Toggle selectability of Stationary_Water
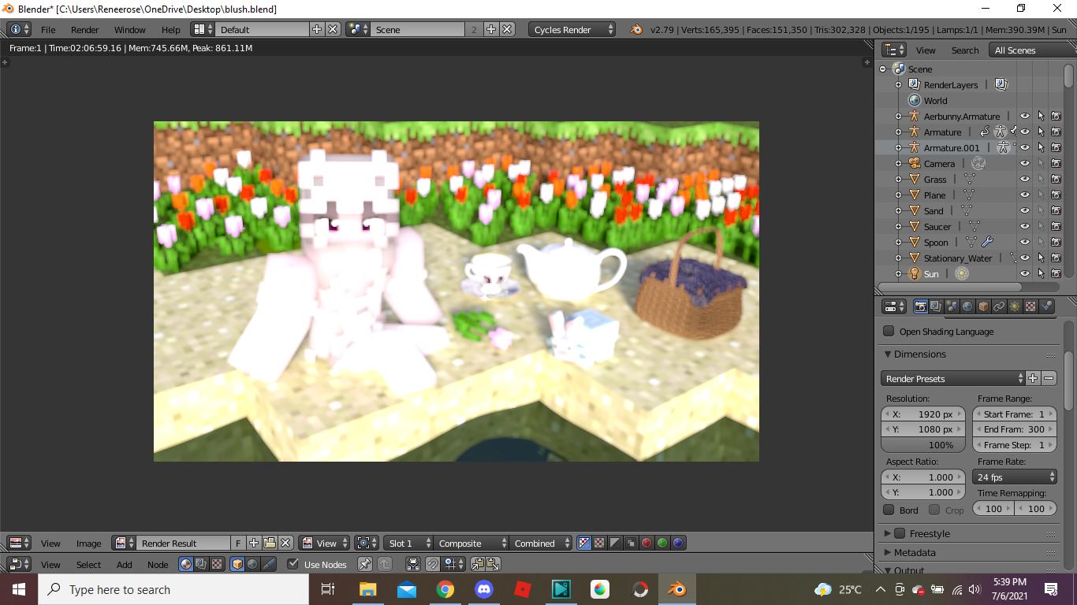This screenshot has width=1077, height=605. coord(1041,258)
